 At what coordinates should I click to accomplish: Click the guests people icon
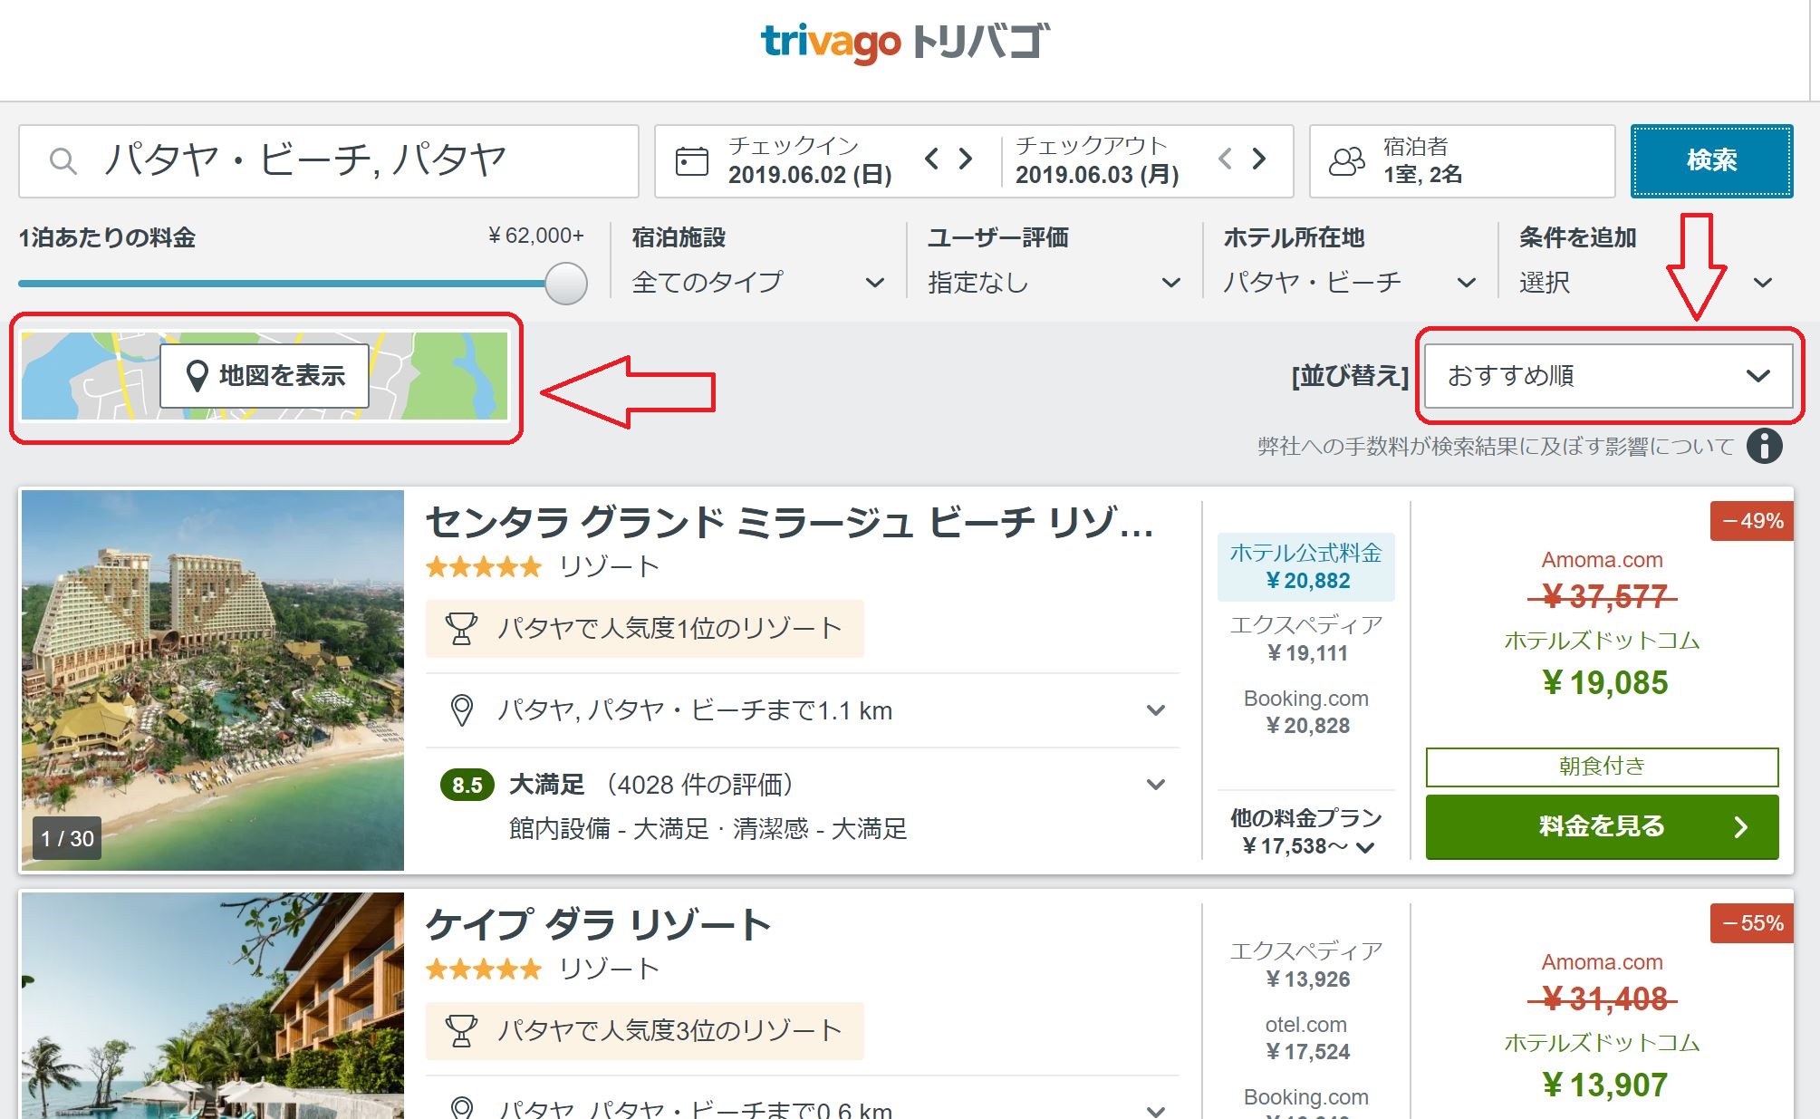point(1346,161)
